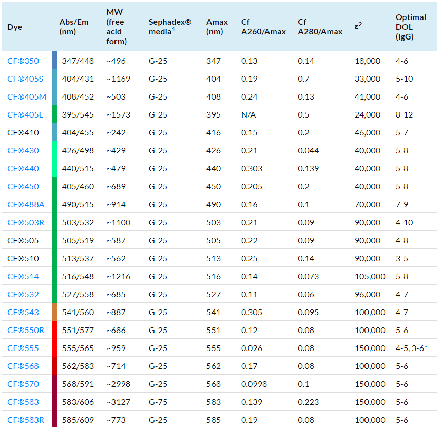Click the CF®488A dye link
The image size is (442, 427).
(x=26, y=204)
